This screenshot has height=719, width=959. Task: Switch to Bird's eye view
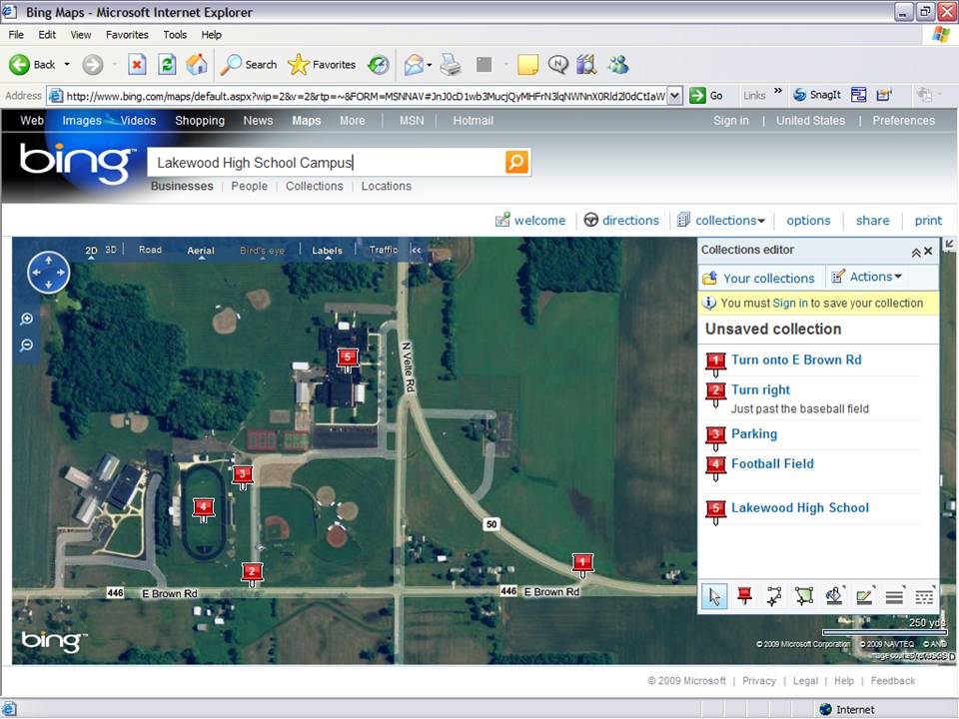(x=262, y=250)
